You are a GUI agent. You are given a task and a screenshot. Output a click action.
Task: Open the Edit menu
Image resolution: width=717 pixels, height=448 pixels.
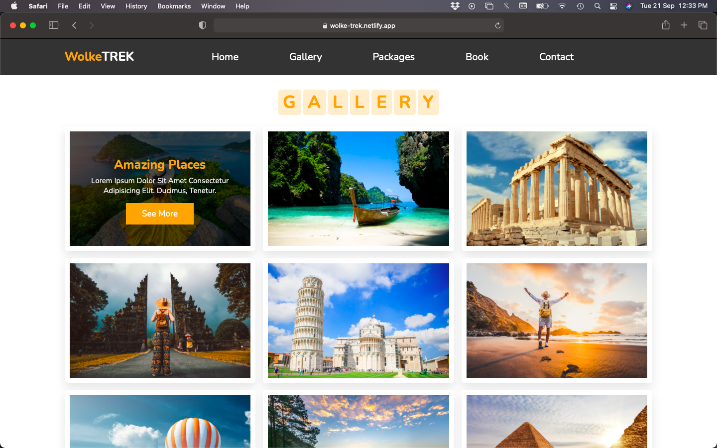pos(85,6)
